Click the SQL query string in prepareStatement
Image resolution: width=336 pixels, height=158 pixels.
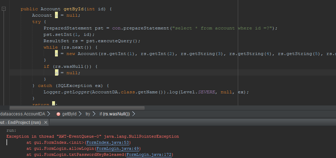[x=221, y=28]
